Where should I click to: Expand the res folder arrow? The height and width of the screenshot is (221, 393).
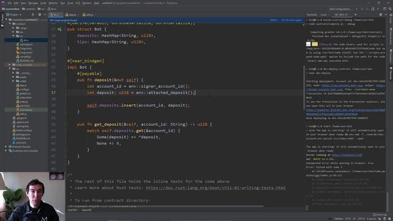(x=14, y=32)
